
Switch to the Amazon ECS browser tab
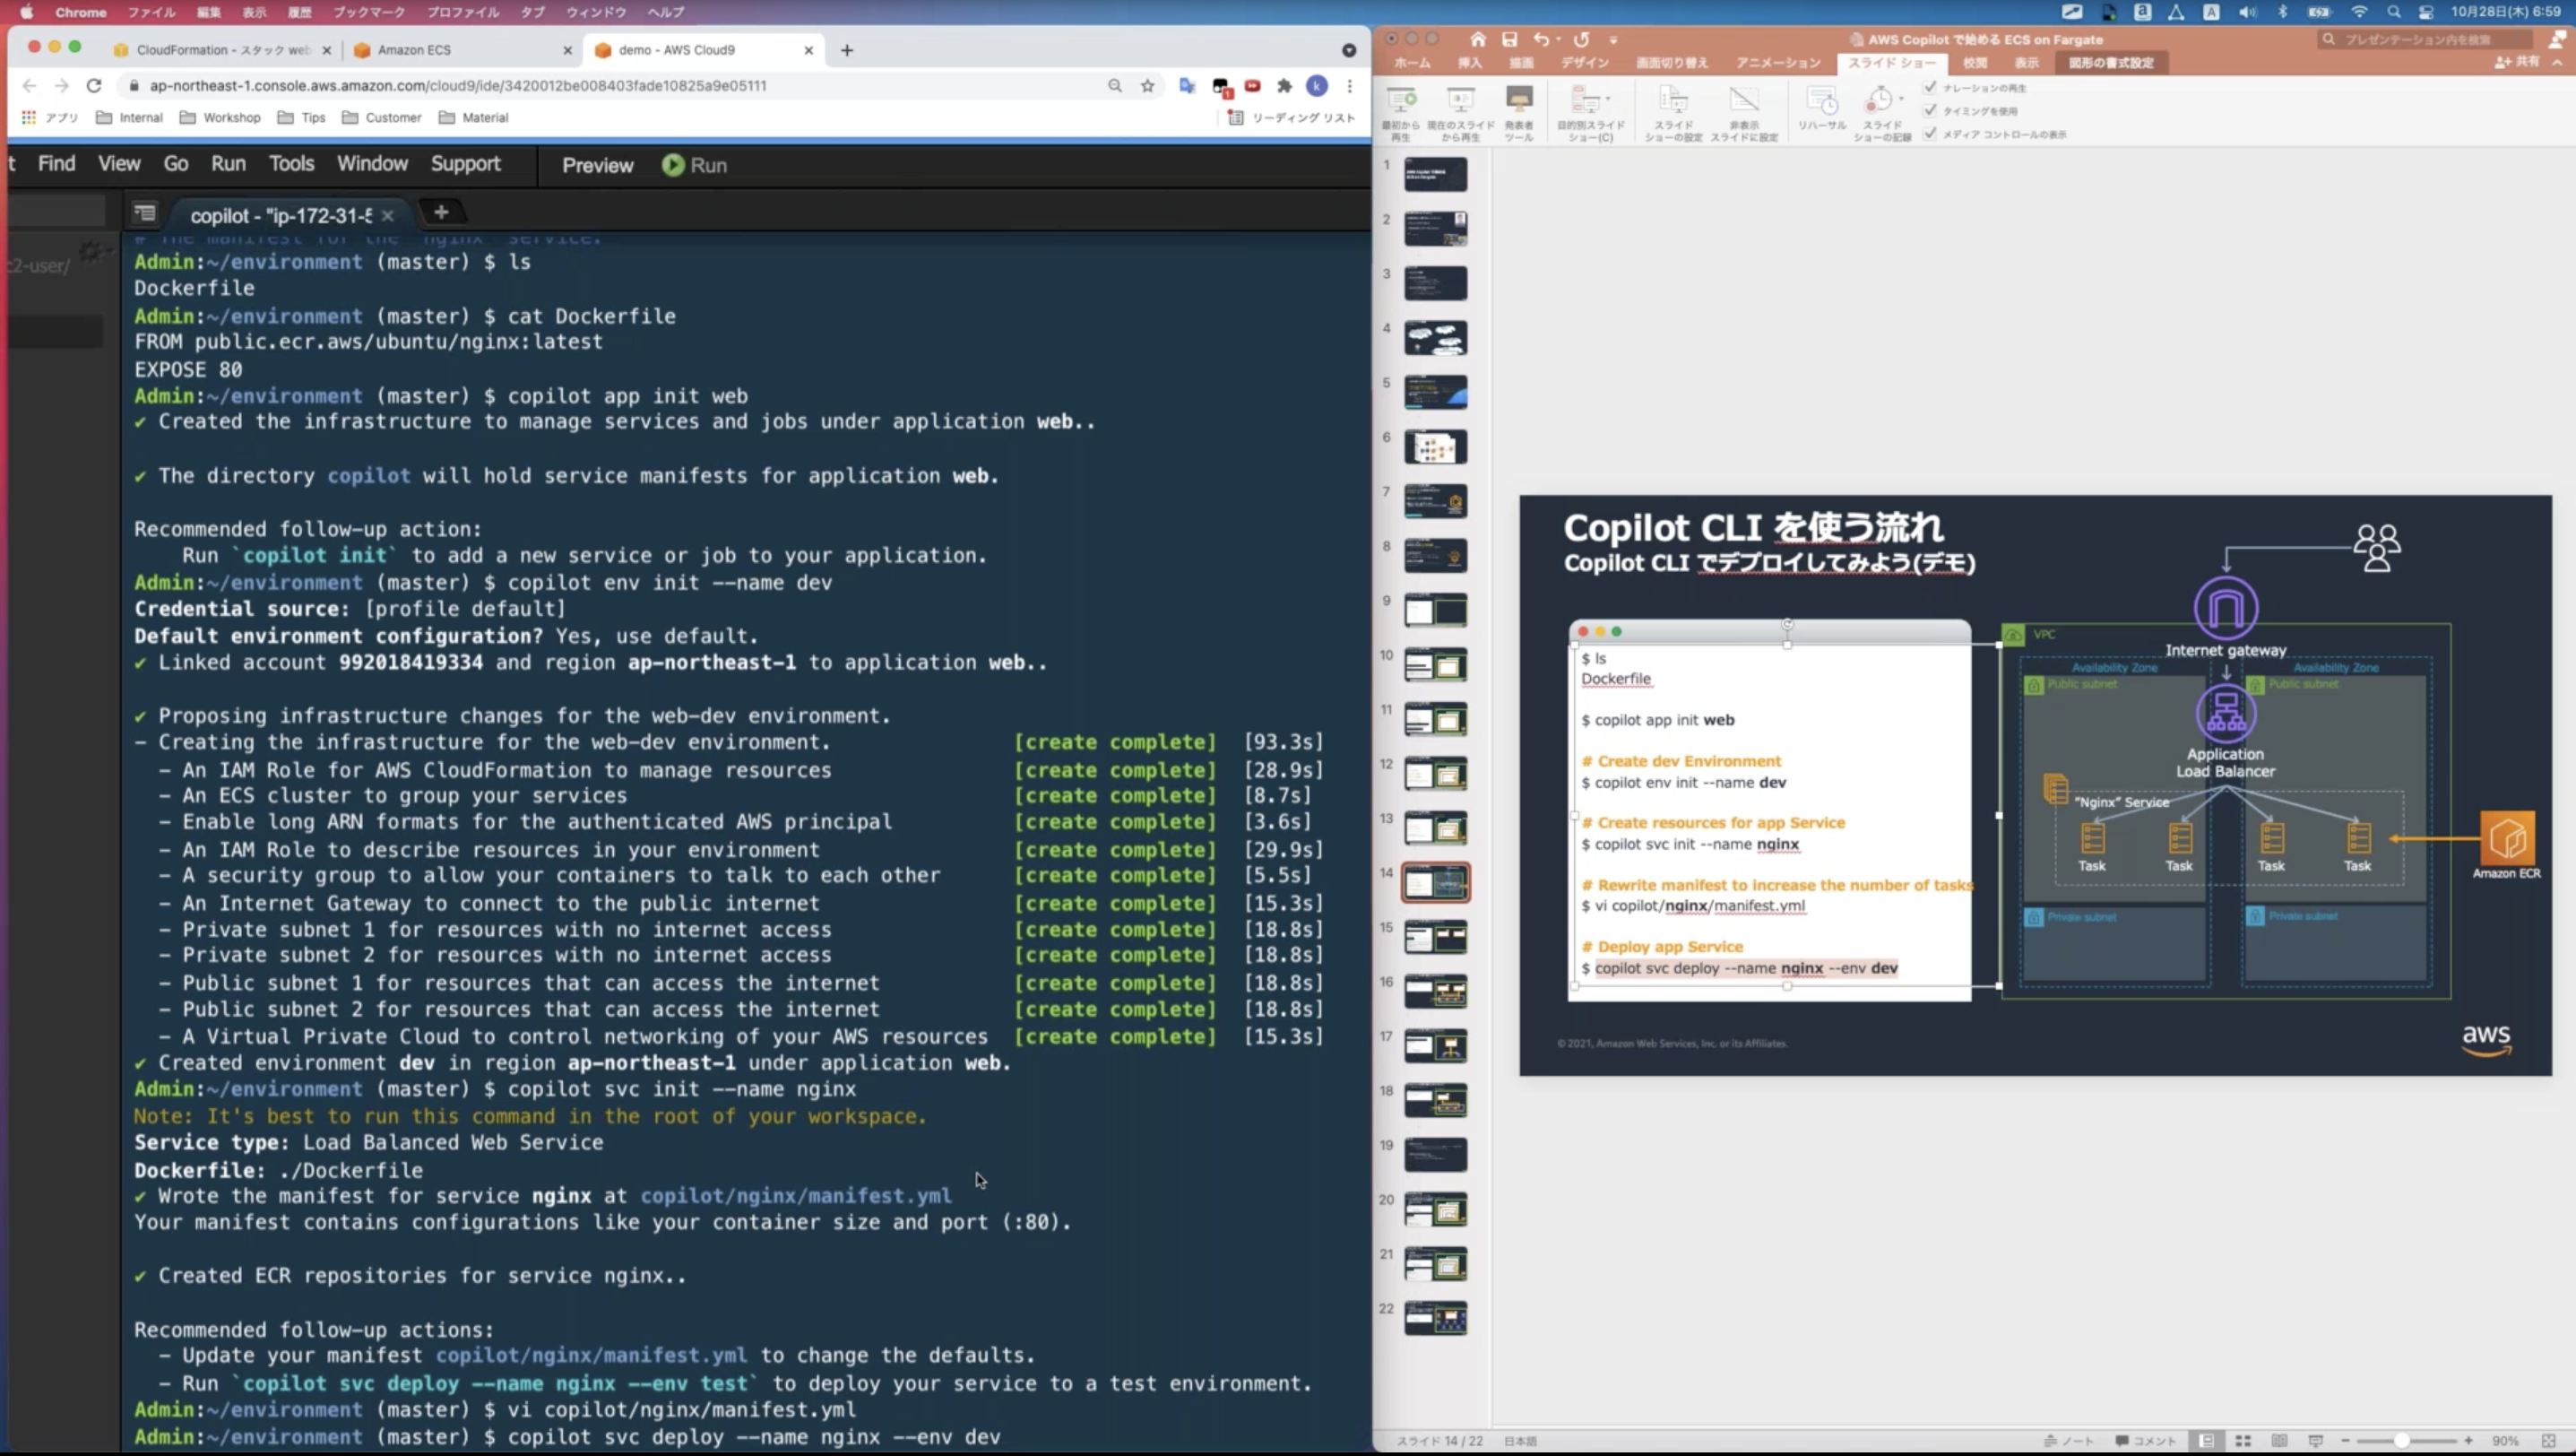(x=414, y=50)
